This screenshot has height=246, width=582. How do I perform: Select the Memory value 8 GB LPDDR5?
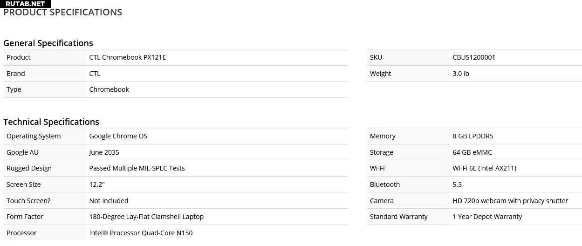pyautogui.click(x=473, y=136)
